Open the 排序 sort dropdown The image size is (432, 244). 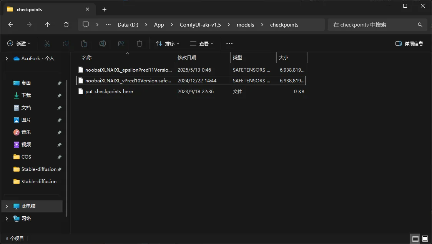168,43
